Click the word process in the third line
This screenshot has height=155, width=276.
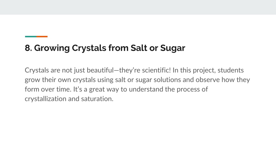tap(188, 90)
